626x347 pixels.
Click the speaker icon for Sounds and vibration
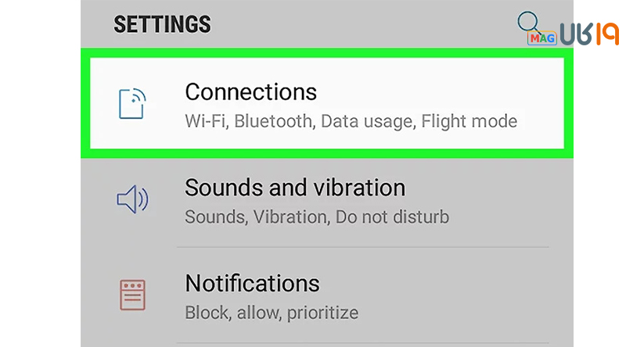pos(132,199)
